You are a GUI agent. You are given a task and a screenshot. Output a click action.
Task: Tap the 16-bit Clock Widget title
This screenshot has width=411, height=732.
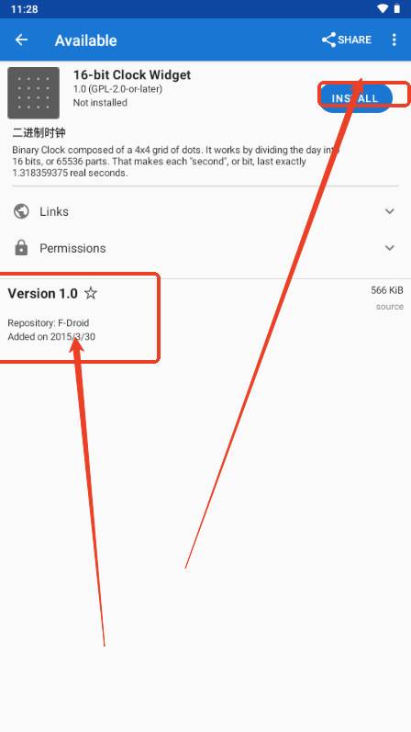(x=132, y=74)
